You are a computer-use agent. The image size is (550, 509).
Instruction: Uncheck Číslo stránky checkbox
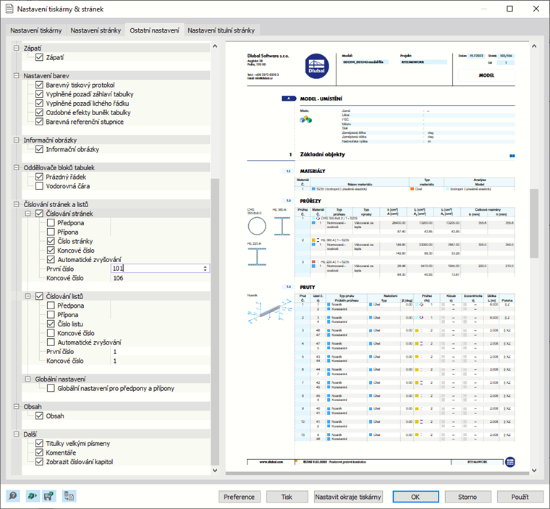coord(51,241)
